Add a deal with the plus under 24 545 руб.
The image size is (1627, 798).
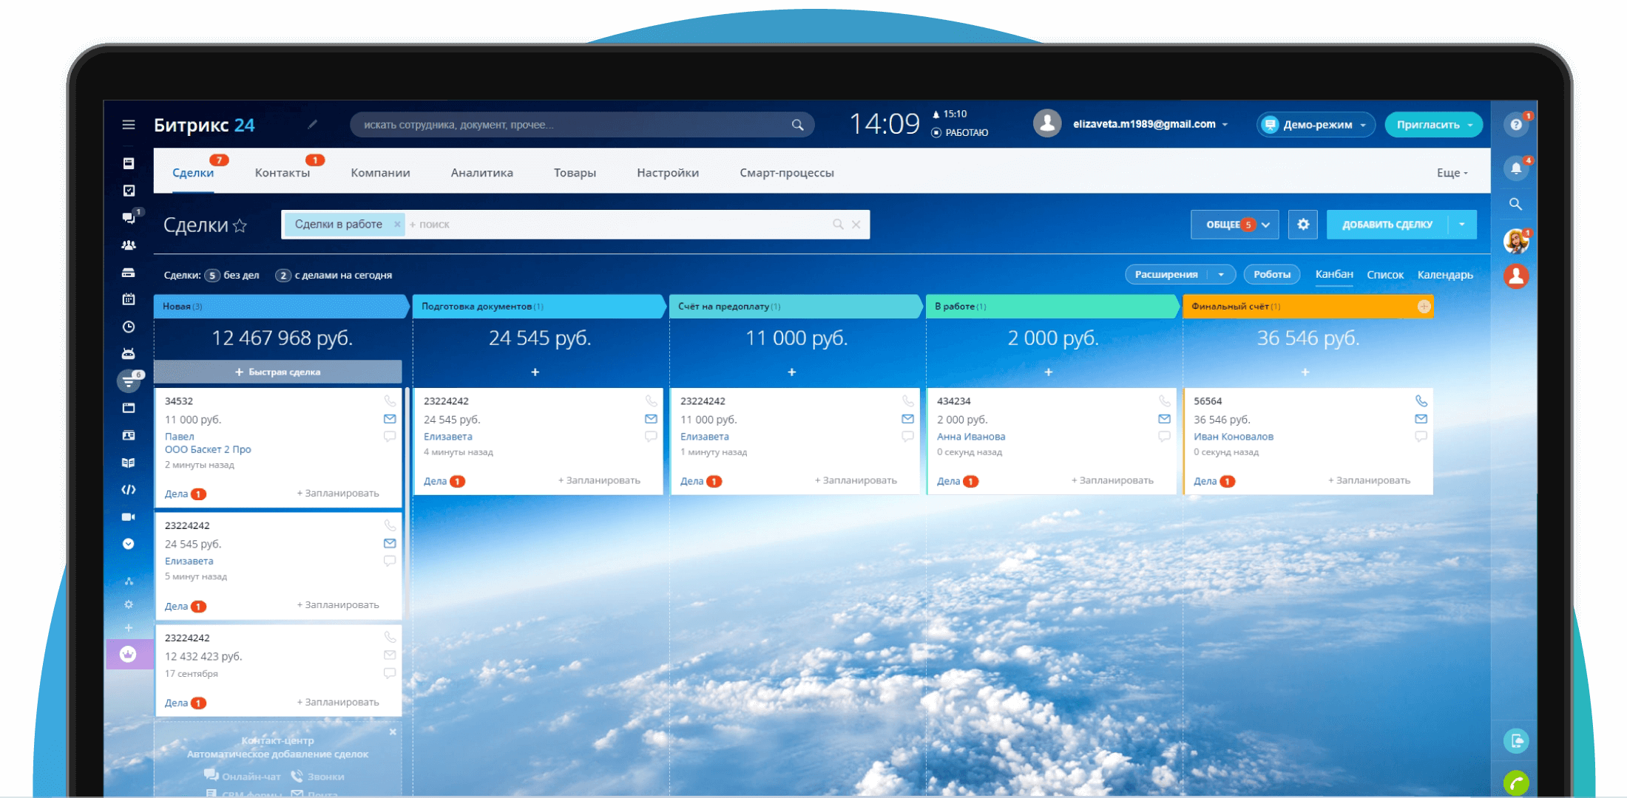(535, 372)
